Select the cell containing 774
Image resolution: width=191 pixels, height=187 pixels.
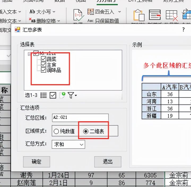click(x=150, y=183)
